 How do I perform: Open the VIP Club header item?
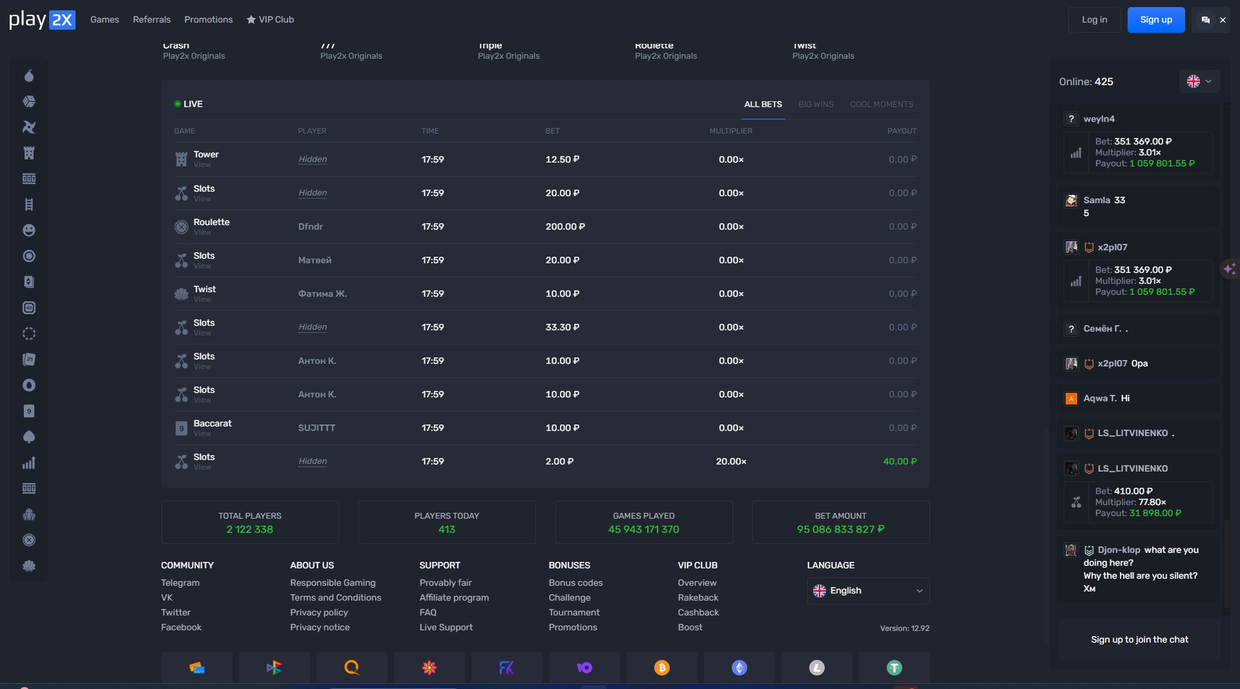270,19
